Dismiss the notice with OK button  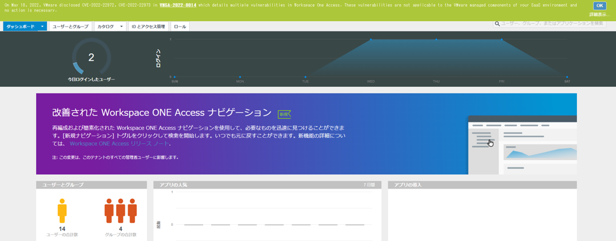[599, 5]
